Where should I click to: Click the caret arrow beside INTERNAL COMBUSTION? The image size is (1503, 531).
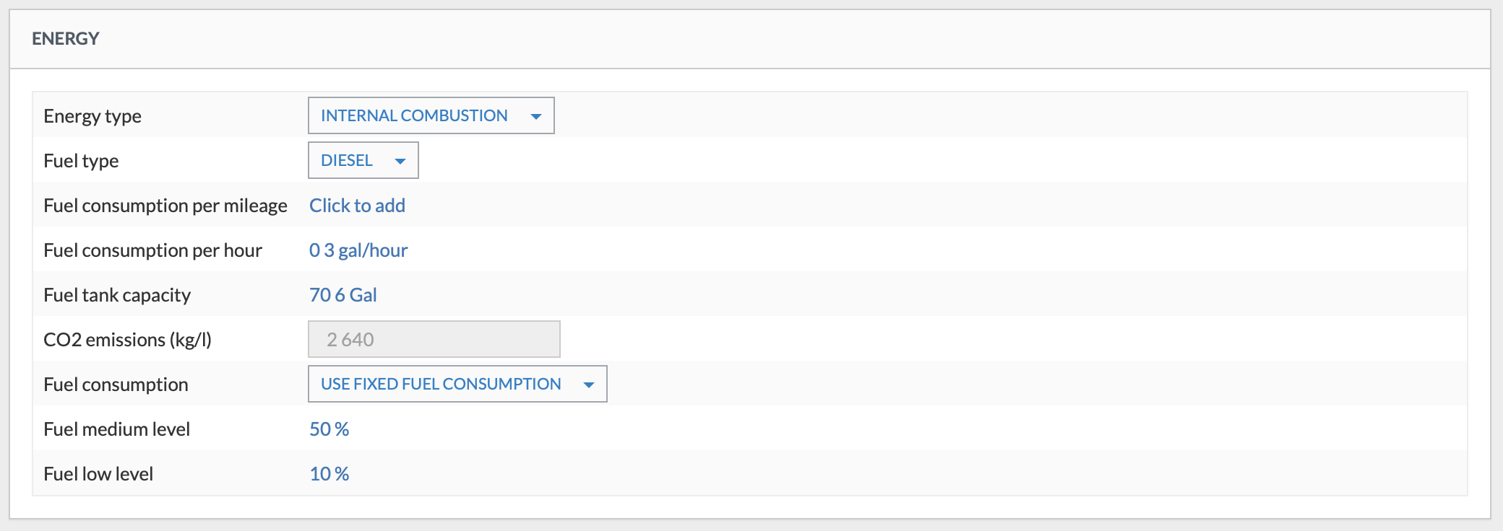tap(536, 116)
